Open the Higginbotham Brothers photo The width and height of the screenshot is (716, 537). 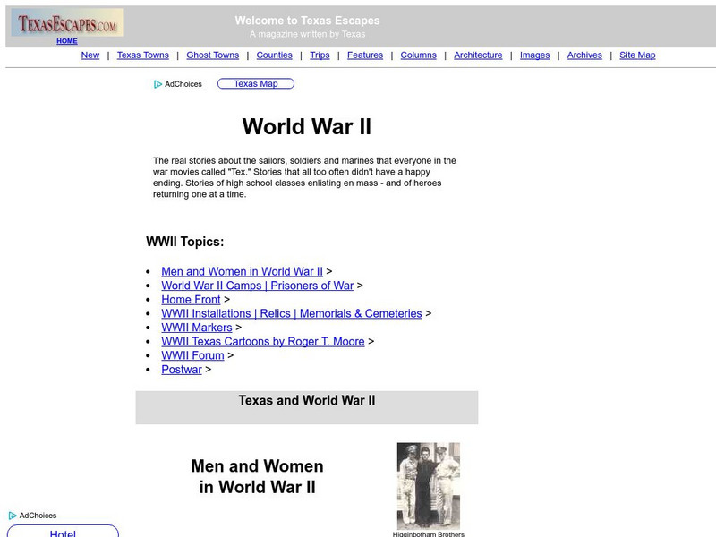pos(428,483)
